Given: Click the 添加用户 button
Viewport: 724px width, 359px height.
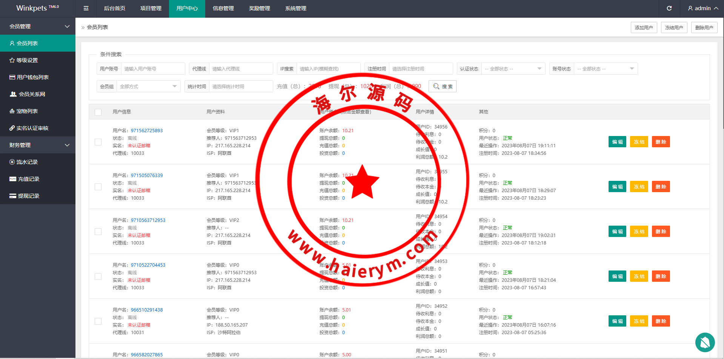Looking at the screenshot, I should point(644,27).
